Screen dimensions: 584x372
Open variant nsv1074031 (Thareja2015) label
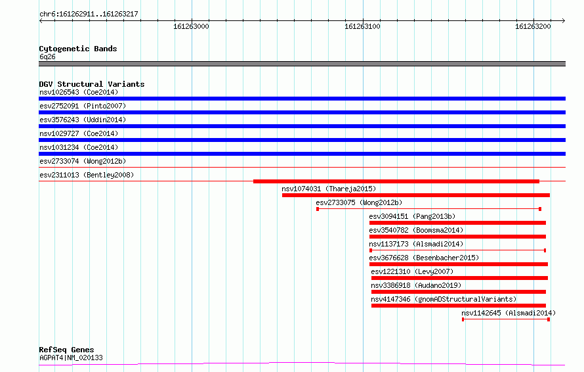[329, 189]
